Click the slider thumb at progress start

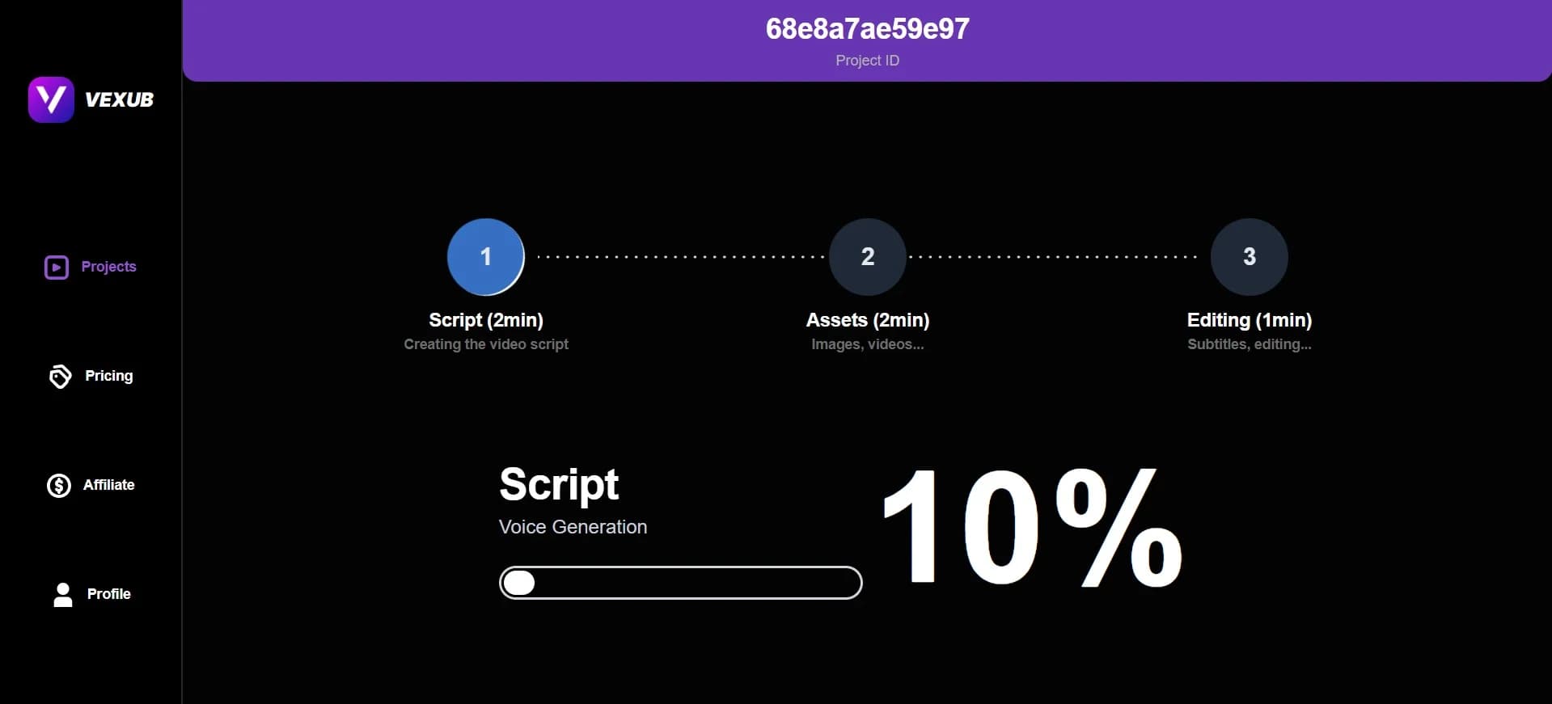521,582
